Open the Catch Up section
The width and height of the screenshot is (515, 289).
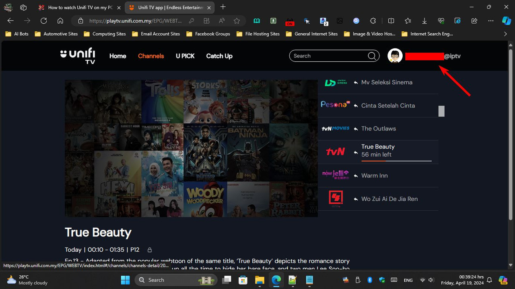(219, 56)
